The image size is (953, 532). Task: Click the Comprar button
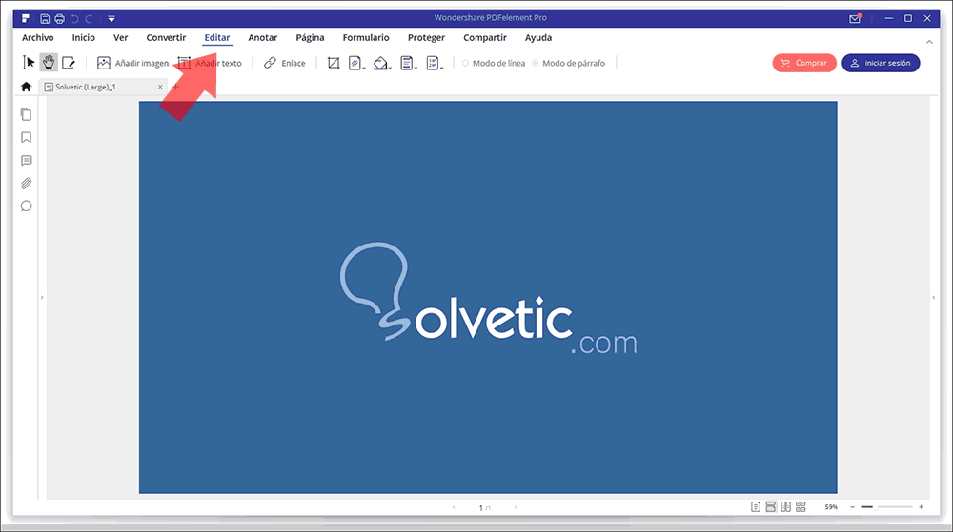pos(804,63)
